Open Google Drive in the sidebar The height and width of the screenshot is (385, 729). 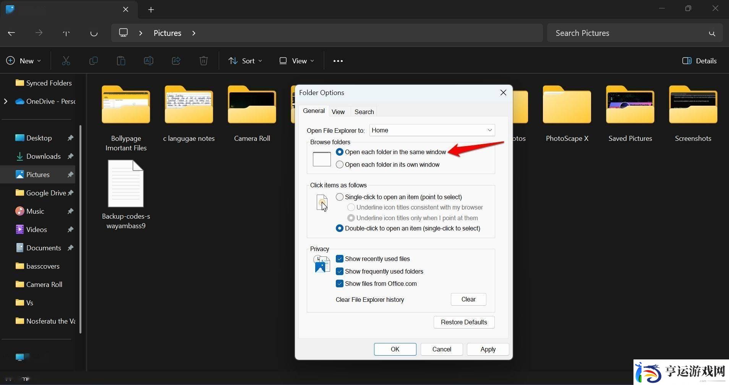tap(41, 193)
